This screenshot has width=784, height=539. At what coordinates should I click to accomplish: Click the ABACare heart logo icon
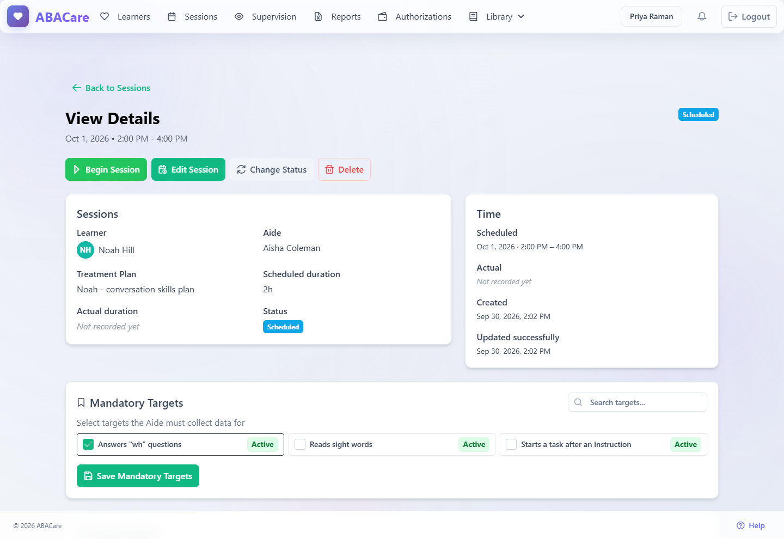click(18, 16)
